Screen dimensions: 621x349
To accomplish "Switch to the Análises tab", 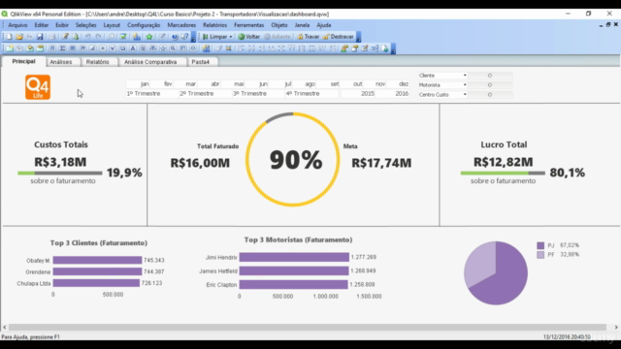I will [x=61, y=62].
